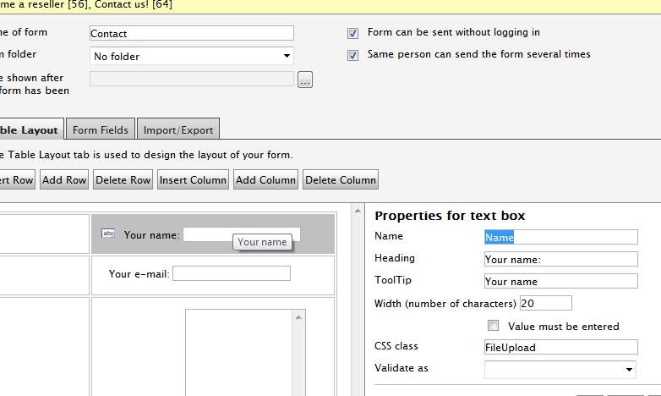
Task: Click the Add Column button
Action: tap(265, 180)
